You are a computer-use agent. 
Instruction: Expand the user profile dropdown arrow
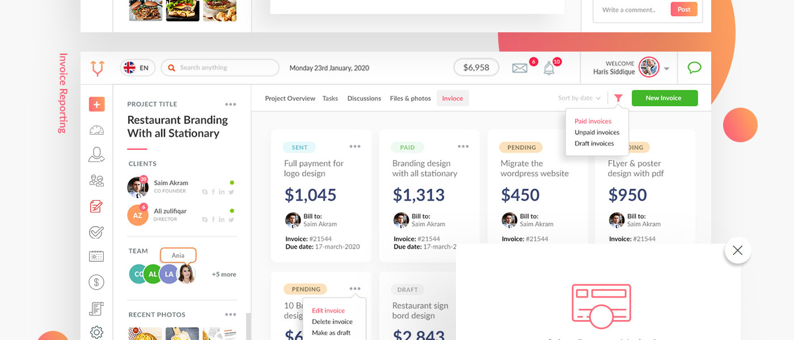coord(666,69)
